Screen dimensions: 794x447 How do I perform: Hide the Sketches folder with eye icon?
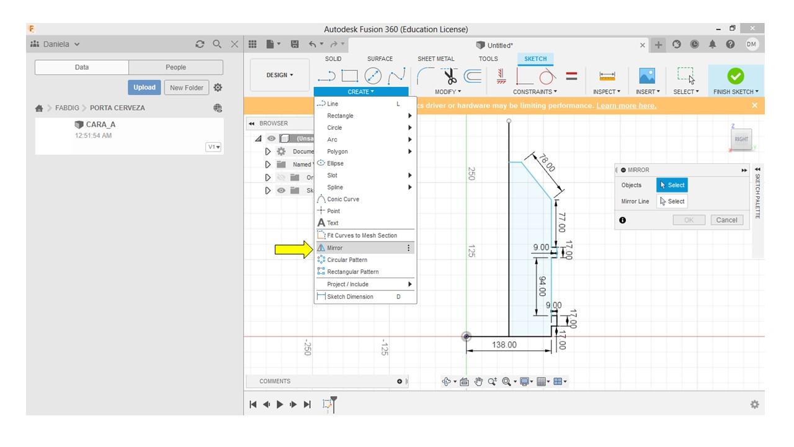click(282, 191)
